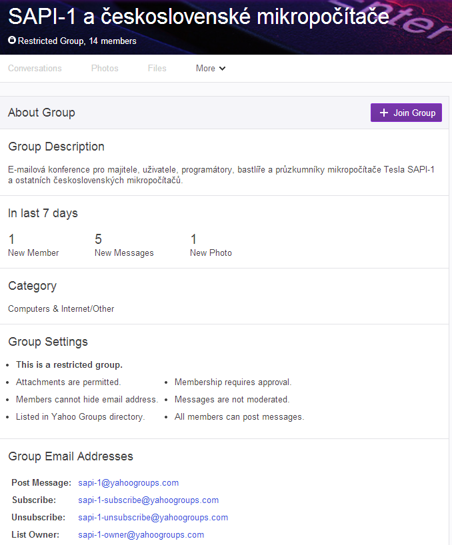The width and height of the screenshot is (452, 545).
Task: Click 'Listed in Yahoo Groups directory.' setting
Action: [80, 416]
